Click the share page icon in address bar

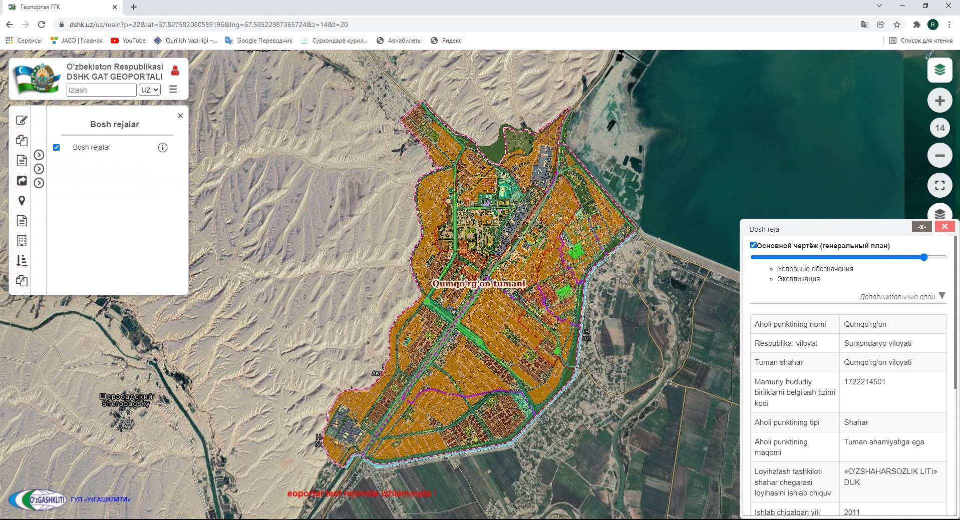880,25
